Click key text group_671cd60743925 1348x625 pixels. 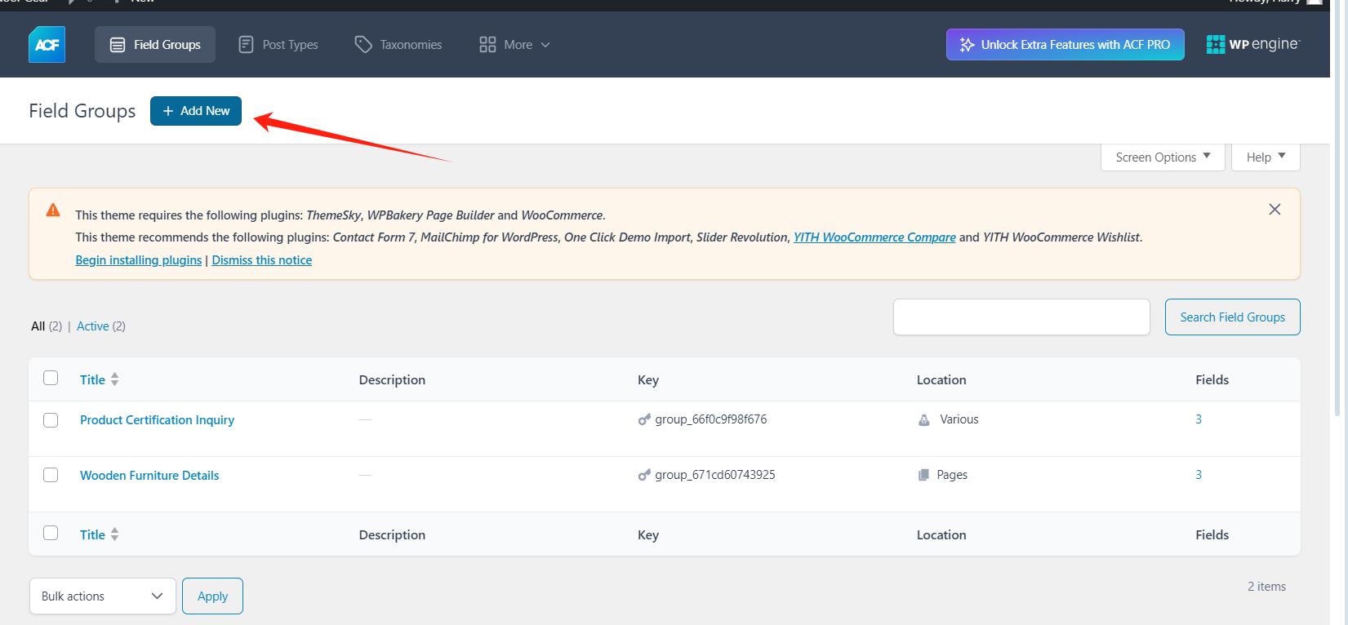click(715, 475)
